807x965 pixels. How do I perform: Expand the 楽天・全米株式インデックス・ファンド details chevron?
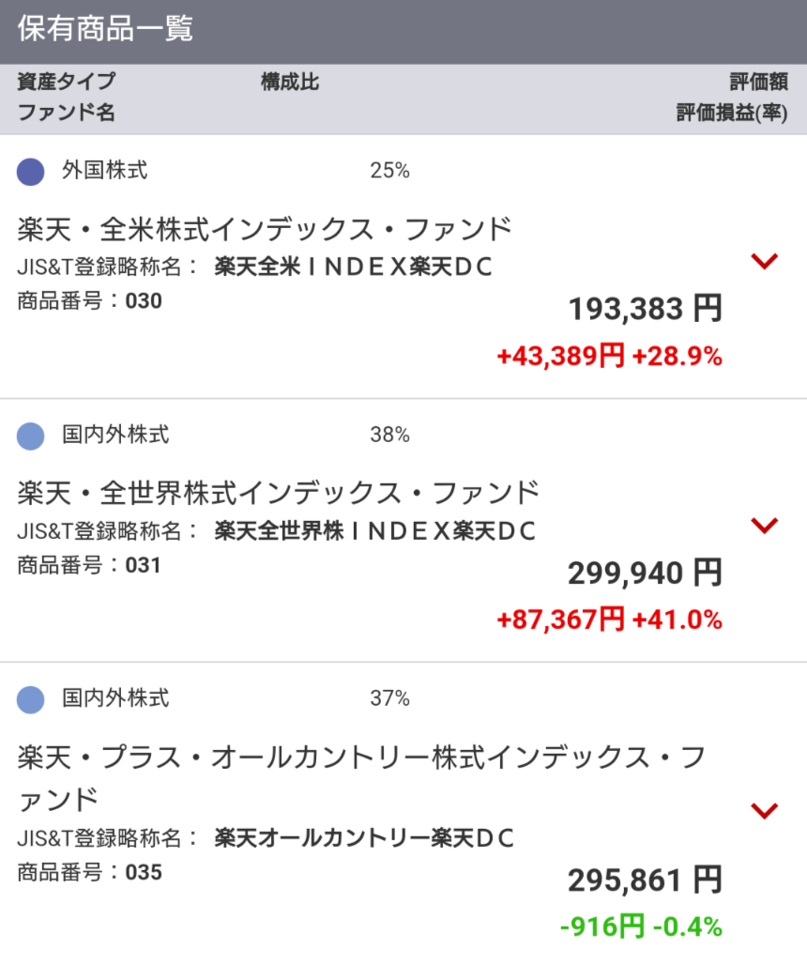[x=766, y=262]
